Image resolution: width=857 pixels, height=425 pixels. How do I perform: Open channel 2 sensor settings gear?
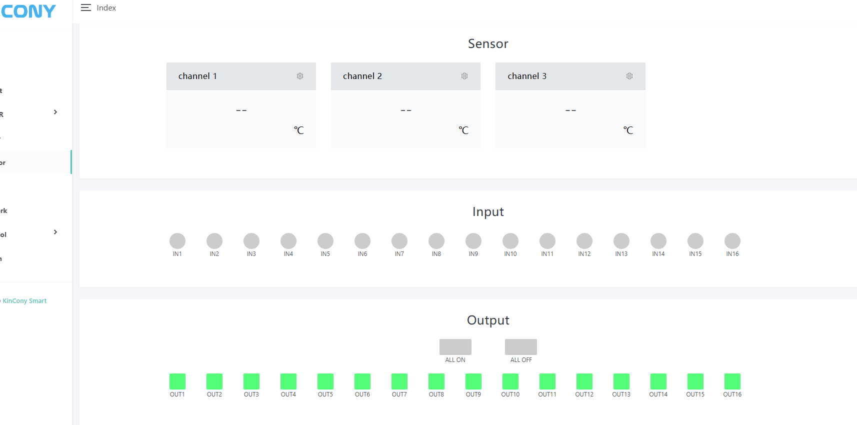pyautogui.click(x=464, y=76)
